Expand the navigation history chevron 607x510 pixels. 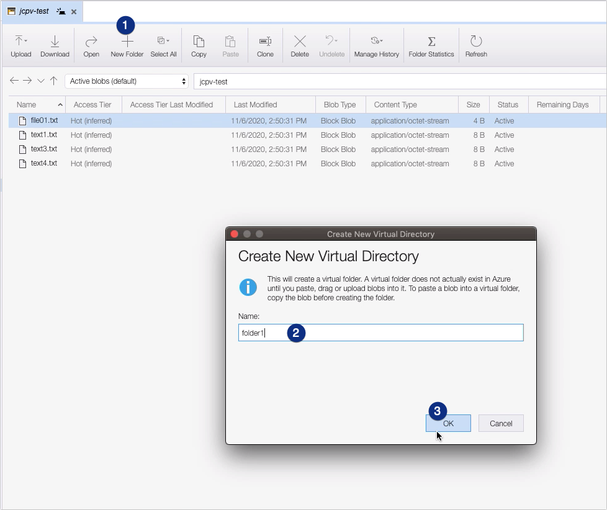(41, 80)
